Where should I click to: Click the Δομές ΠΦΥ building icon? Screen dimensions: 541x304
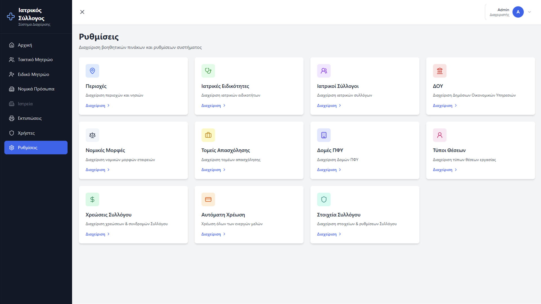324,135
